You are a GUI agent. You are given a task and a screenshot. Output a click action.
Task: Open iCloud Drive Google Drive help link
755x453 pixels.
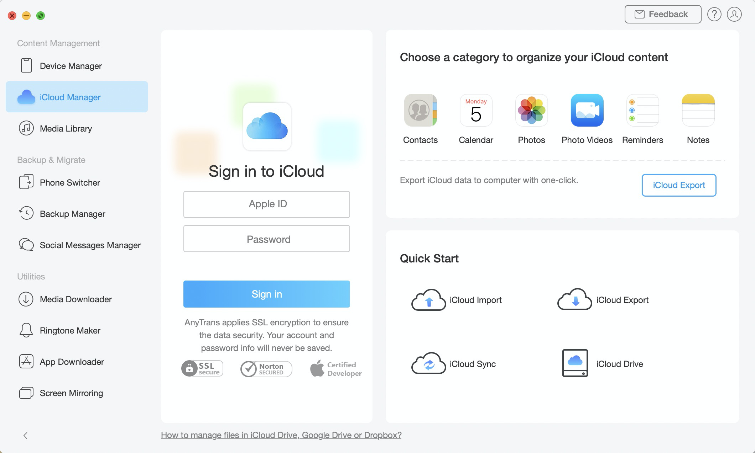tap(281, 434)
